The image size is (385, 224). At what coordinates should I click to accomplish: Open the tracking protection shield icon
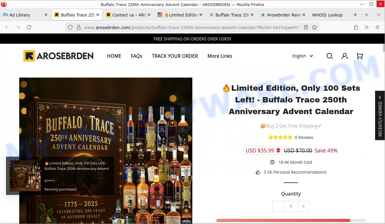tap(70, 27)
